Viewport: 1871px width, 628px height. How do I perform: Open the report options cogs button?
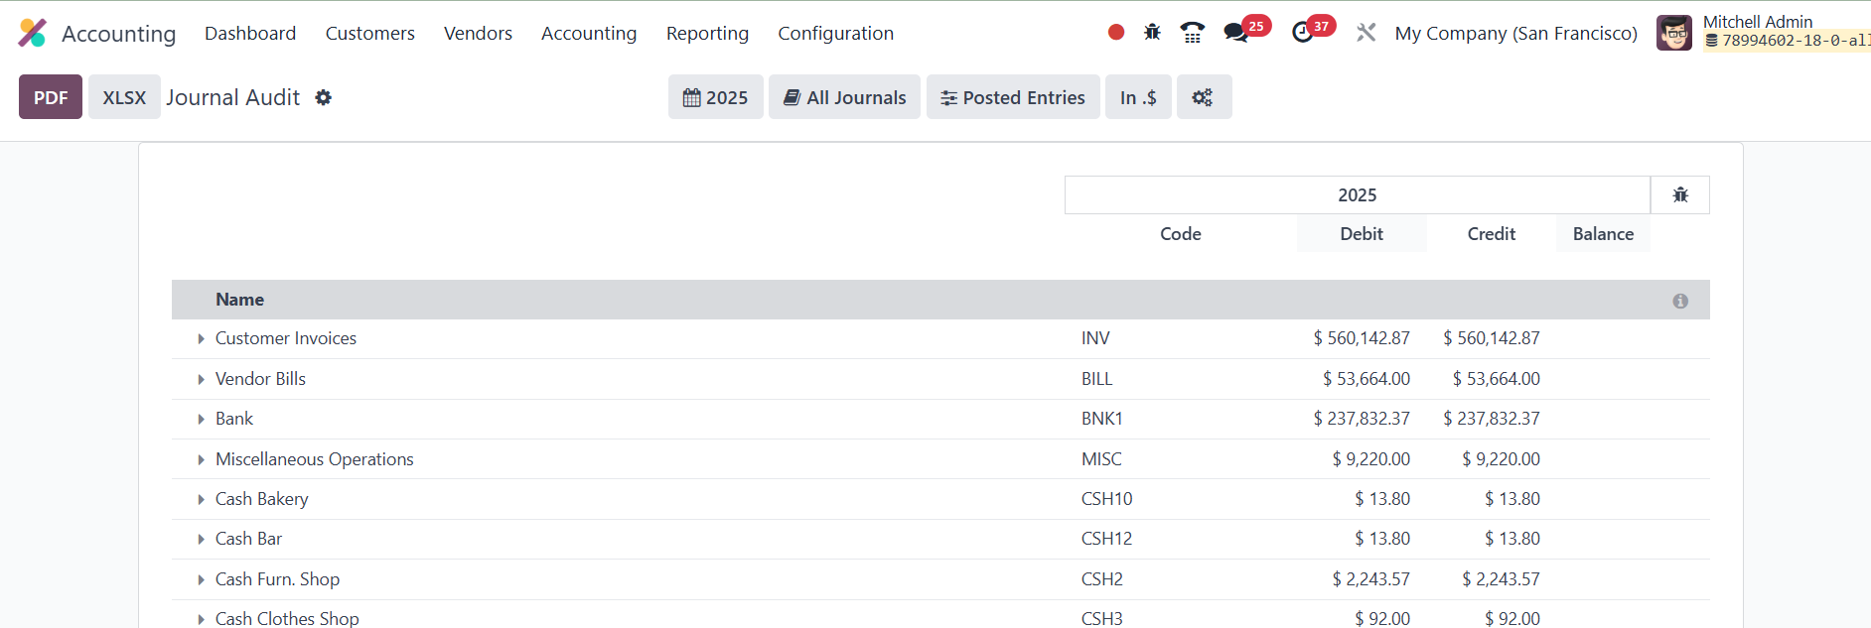[1203, 97]
